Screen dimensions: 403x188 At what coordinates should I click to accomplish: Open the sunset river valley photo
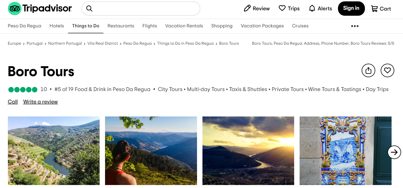[x=248, y=151]
